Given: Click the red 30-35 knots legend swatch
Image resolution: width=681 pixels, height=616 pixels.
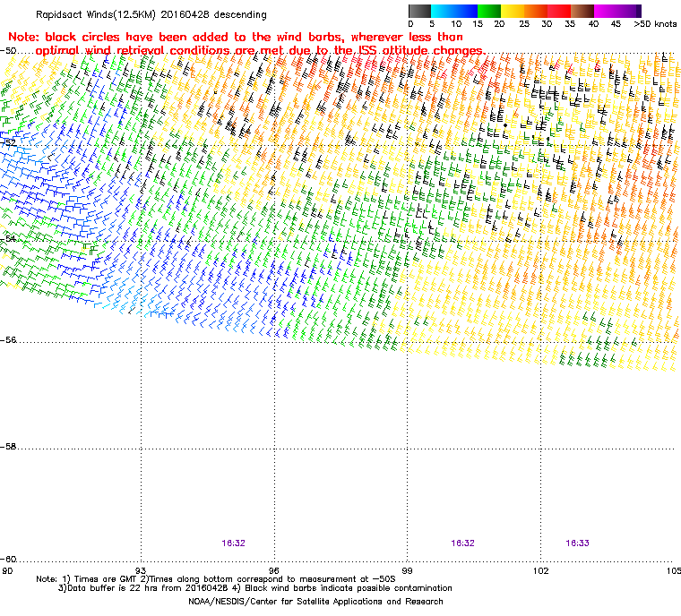Looking at the screenshot, I should click(x=559, y=11).
